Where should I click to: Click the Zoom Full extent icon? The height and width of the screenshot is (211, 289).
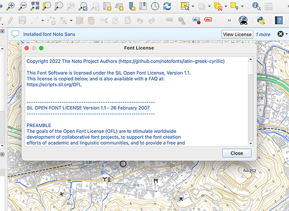coord(35,6)
